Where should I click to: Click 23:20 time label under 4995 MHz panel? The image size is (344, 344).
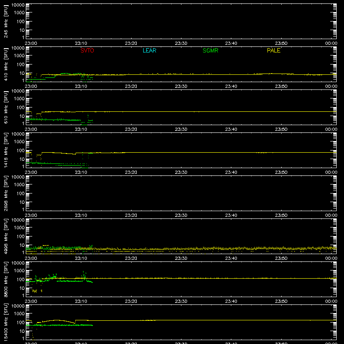click(131, 258)
